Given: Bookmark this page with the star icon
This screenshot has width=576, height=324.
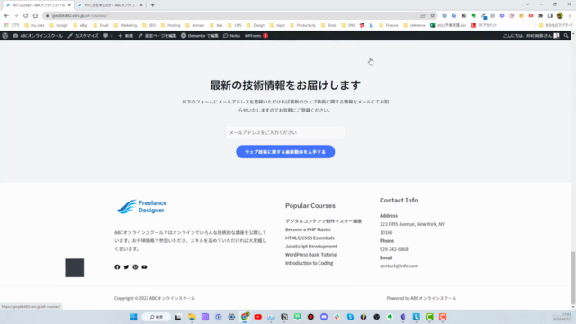Looking at the screenshot, I should coord(432,15).
